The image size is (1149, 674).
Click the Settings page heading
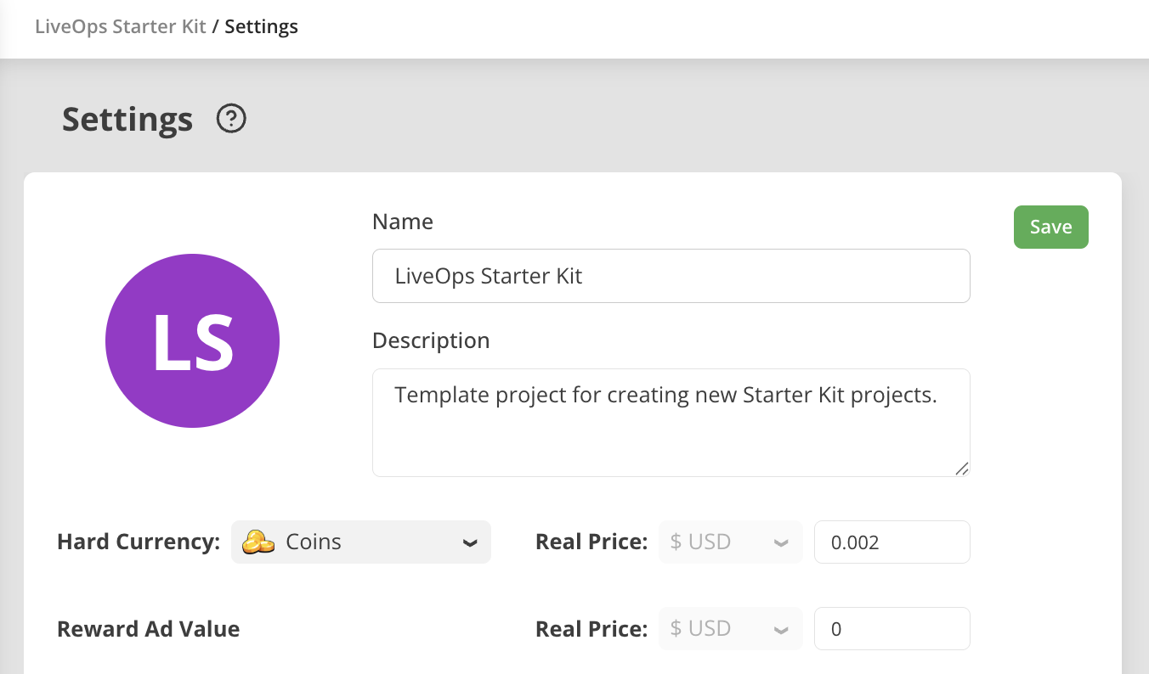click(x=127, y=120)
